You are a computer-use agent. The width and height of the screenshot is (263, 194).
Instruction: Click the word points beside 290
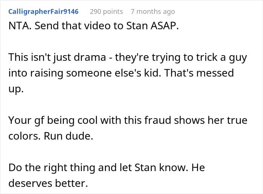pos(112,12)
